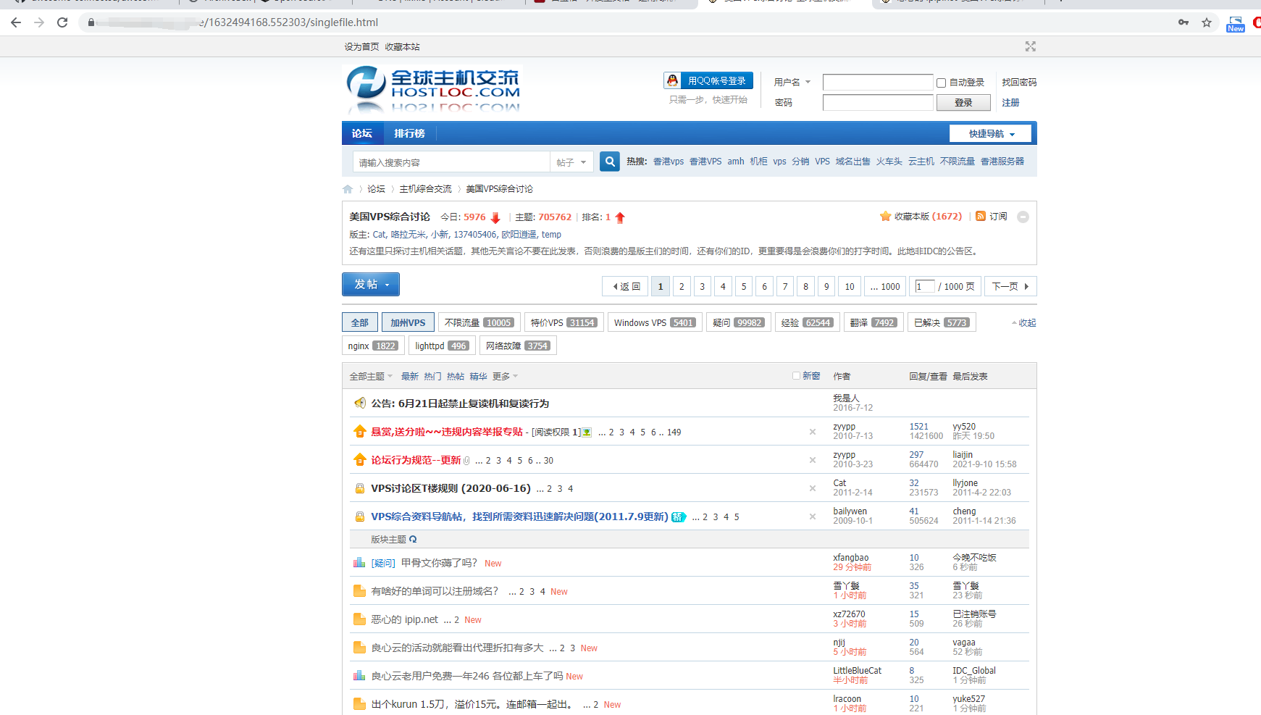Check the new window checkbox
The image size is (1261, 715).
coord(796,376)
